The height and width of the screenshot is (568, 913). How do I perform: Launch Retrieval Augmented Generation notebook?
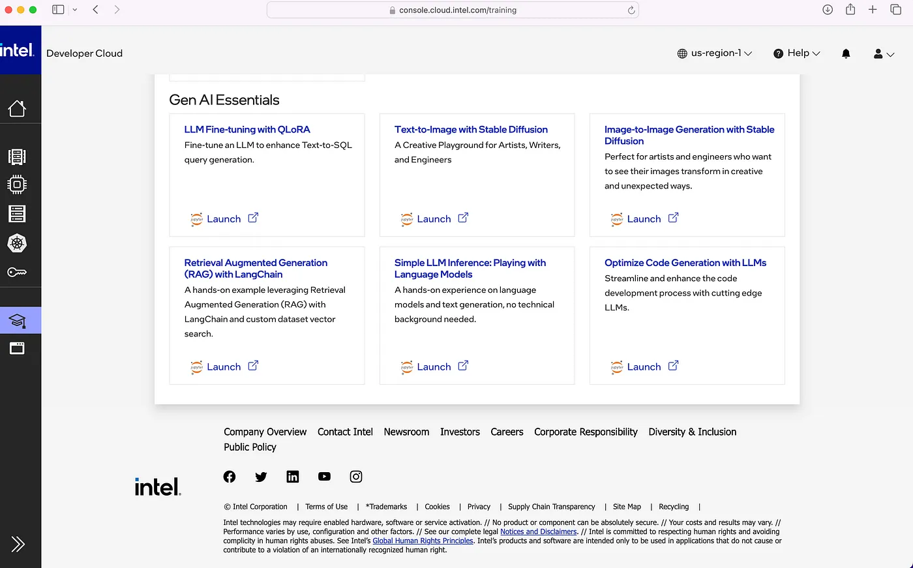click(224, 367)
